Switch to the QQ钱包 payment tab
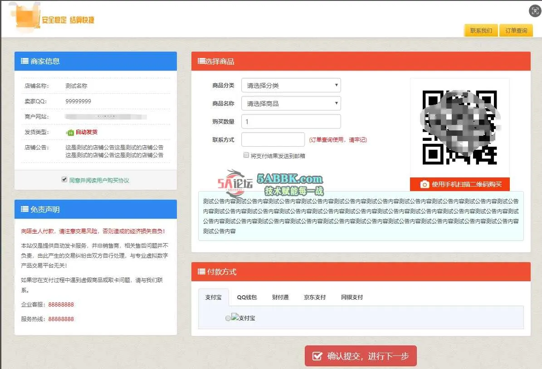This screenshot has width=542, height=369. click(x=247, y=297)
